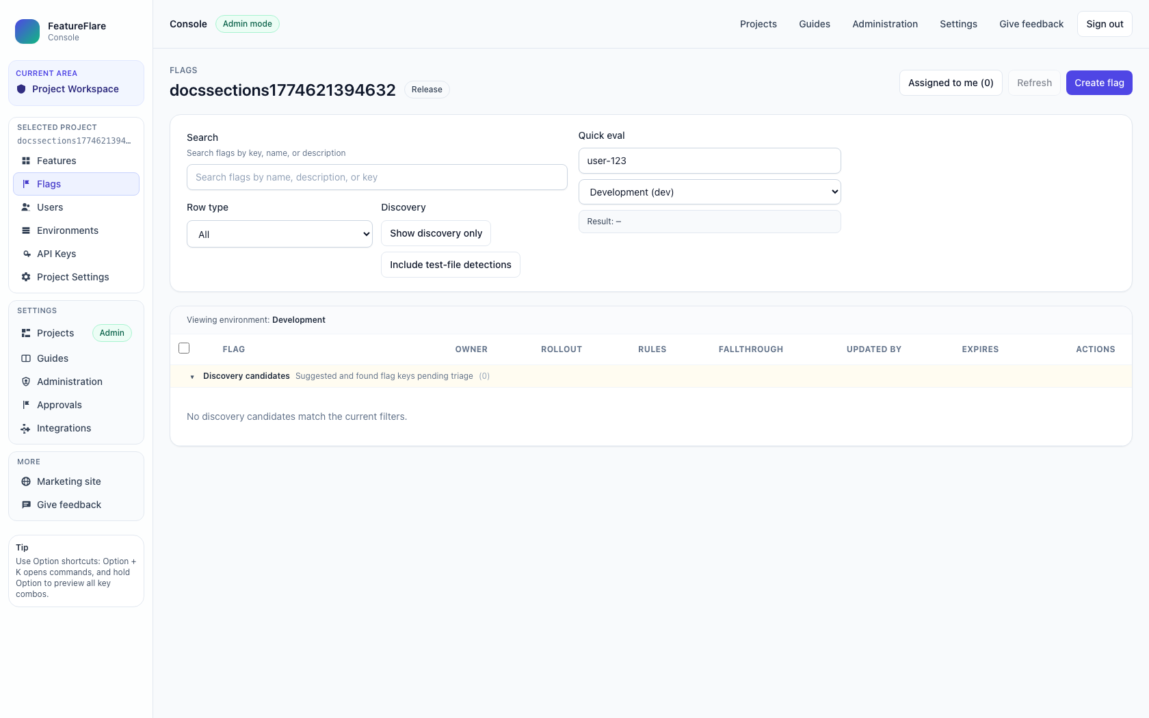Viewport: 1149px width, 718px height.
Task: Toggle the select-all flags checkbox
Action: click(x=184, y=348)
